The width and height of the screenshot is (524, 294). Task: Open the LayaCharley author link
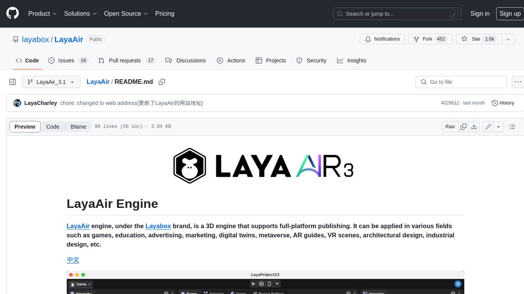click(x=40, y=103)
